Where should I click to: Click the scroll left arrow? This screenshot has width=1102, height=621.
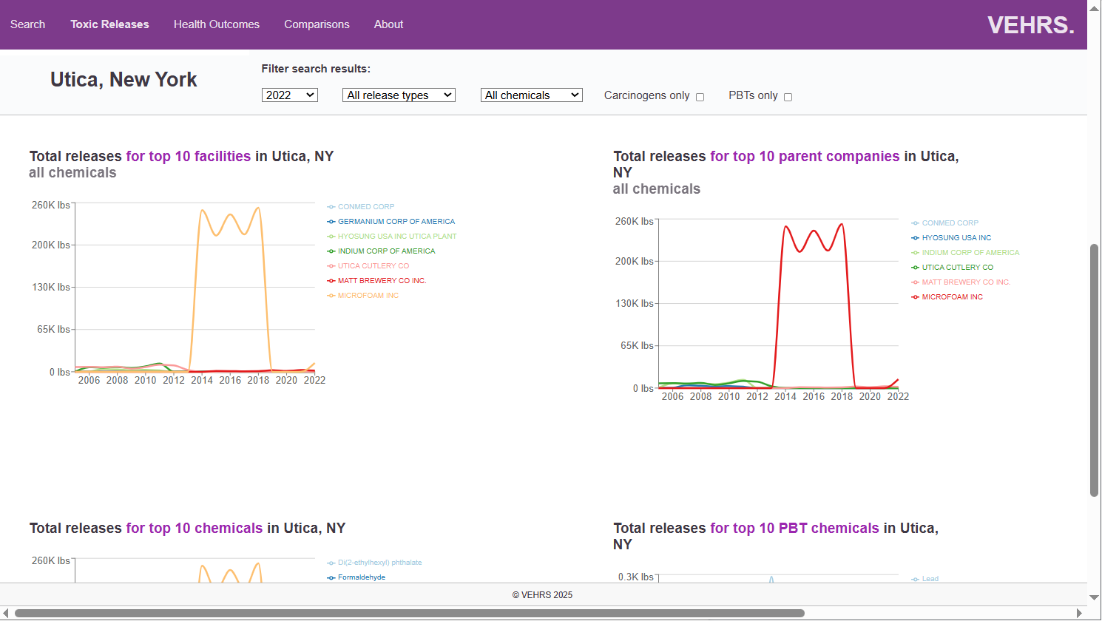pyautogui.click(x=6, y=613)
